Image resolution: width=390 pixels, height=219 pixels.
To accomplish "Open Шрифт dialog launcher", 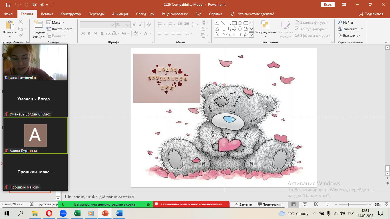I will click(152, 42).
